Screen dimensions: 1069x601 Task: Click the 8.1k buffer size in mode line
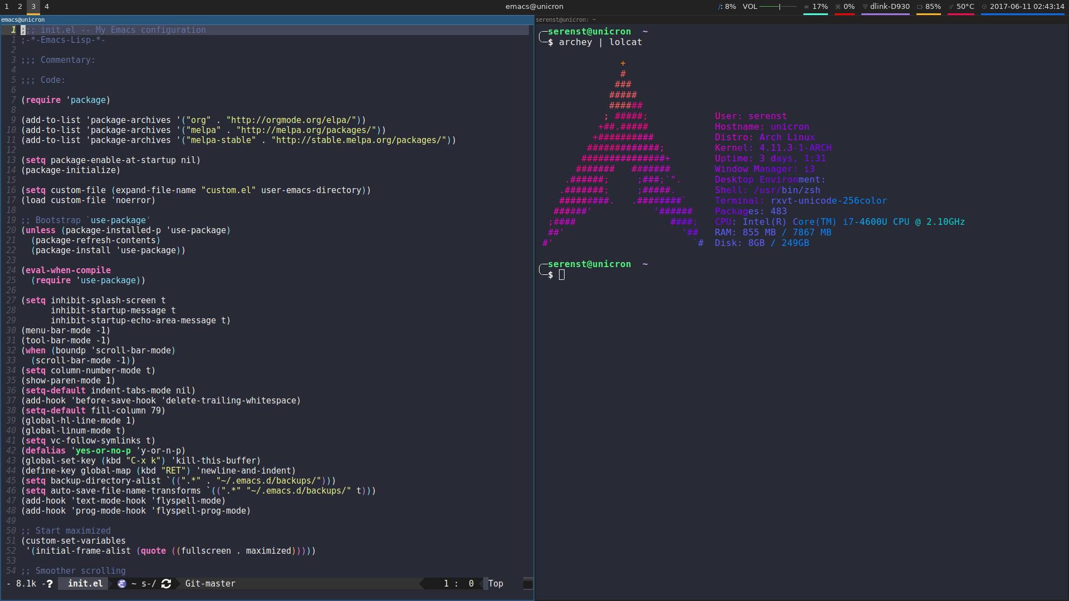pyautogui.click(x=26, y=584)
